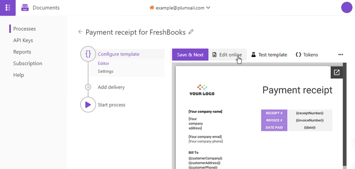Click the plus circle for Add delivery

coord(88,87)
